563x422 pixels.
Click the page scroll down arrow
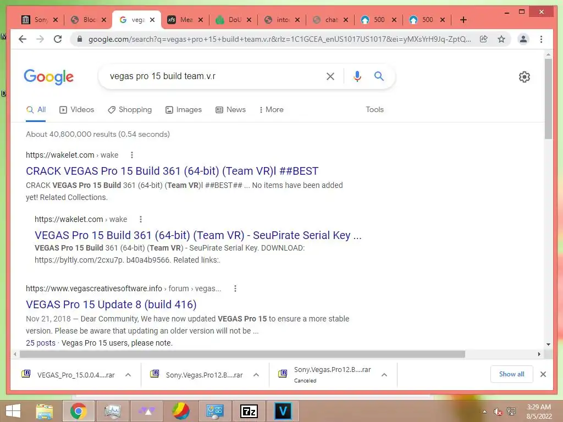(x=548, y=344)
